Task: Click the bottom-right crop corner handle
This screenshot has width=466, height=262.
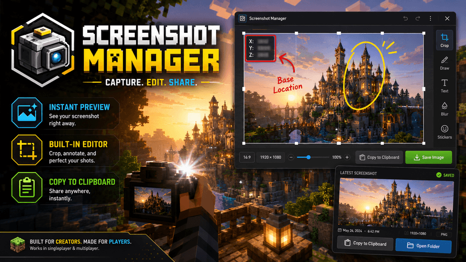Action: point(424,143)
